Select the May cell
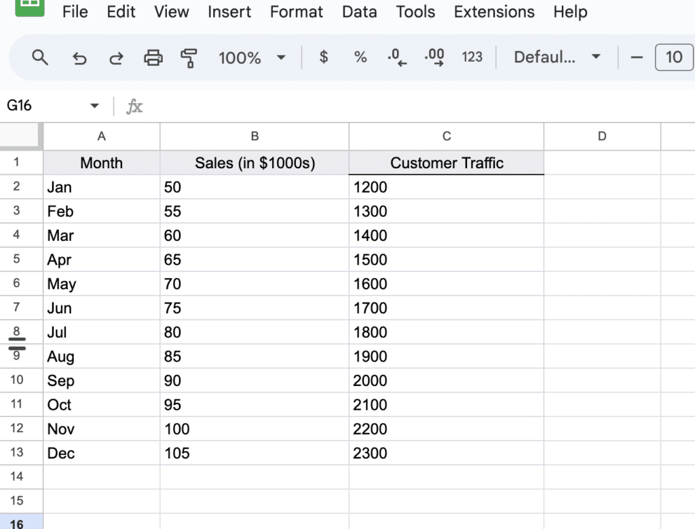Viewport: 695px width, 529px height. coord(102,283)
